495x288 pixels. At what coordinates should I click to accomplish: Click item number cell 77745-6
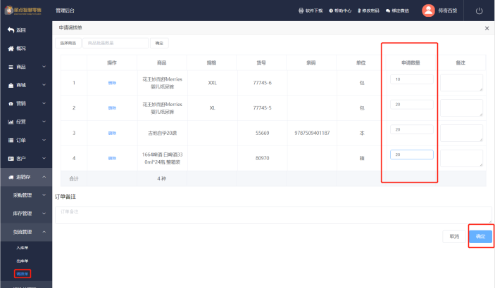pos(262,83)
